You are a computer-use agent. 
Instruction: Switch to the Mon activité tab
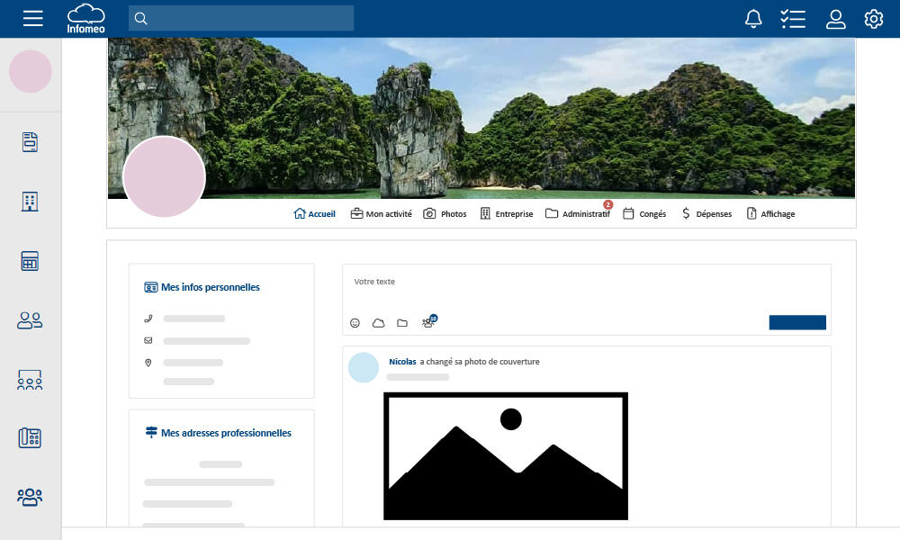[x=381, y=214]
